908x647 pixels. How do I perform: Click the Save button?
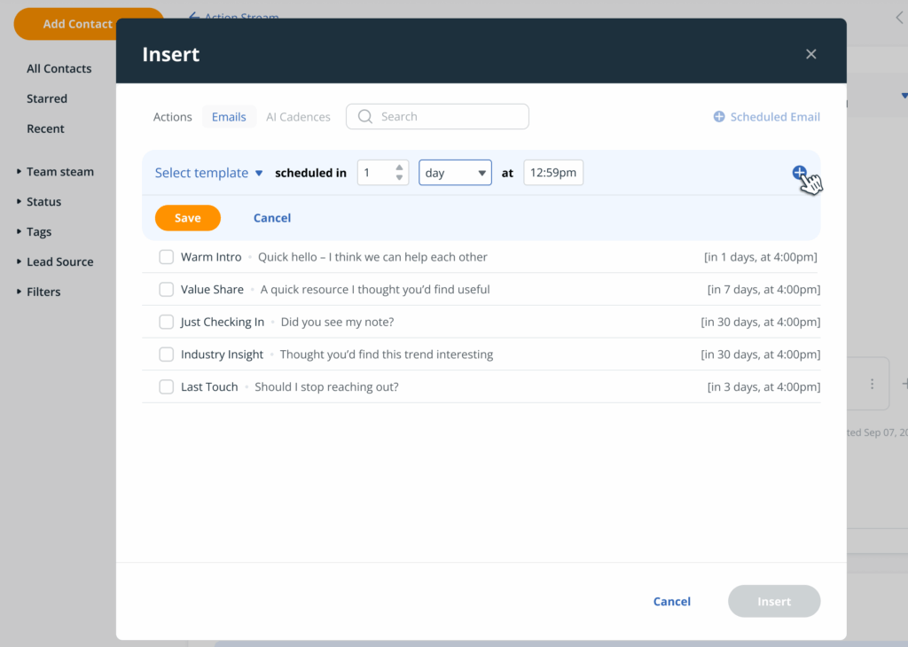(187, 217)
